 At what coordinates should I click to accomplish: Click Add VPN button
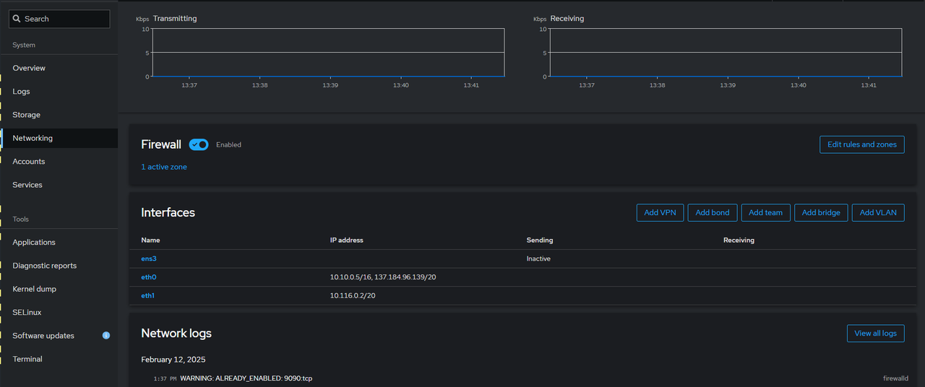(x=660, y=212)
